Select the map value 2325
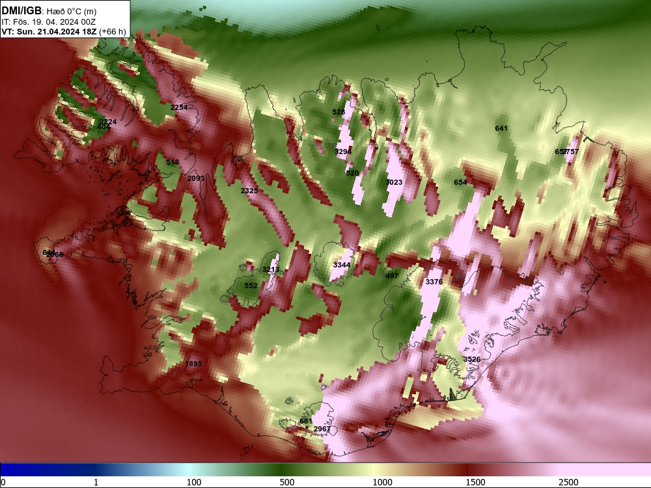The image size is (651, 488). (249, 191)
